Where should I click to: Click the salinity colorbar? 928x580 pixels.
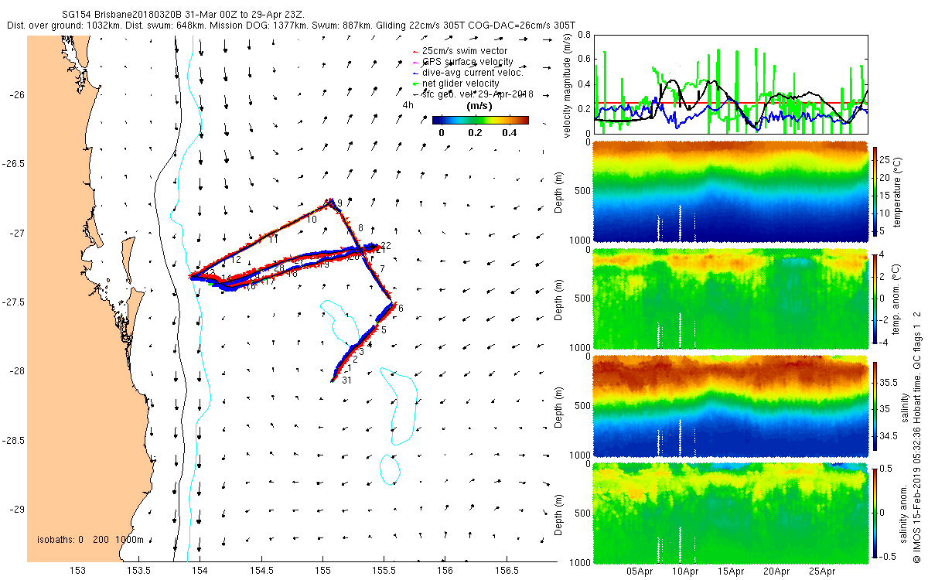875,404
